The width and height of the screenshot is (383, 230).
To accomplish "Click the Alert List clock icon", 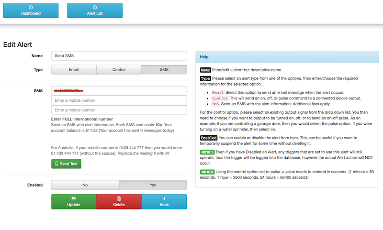I will pos(95,7).
